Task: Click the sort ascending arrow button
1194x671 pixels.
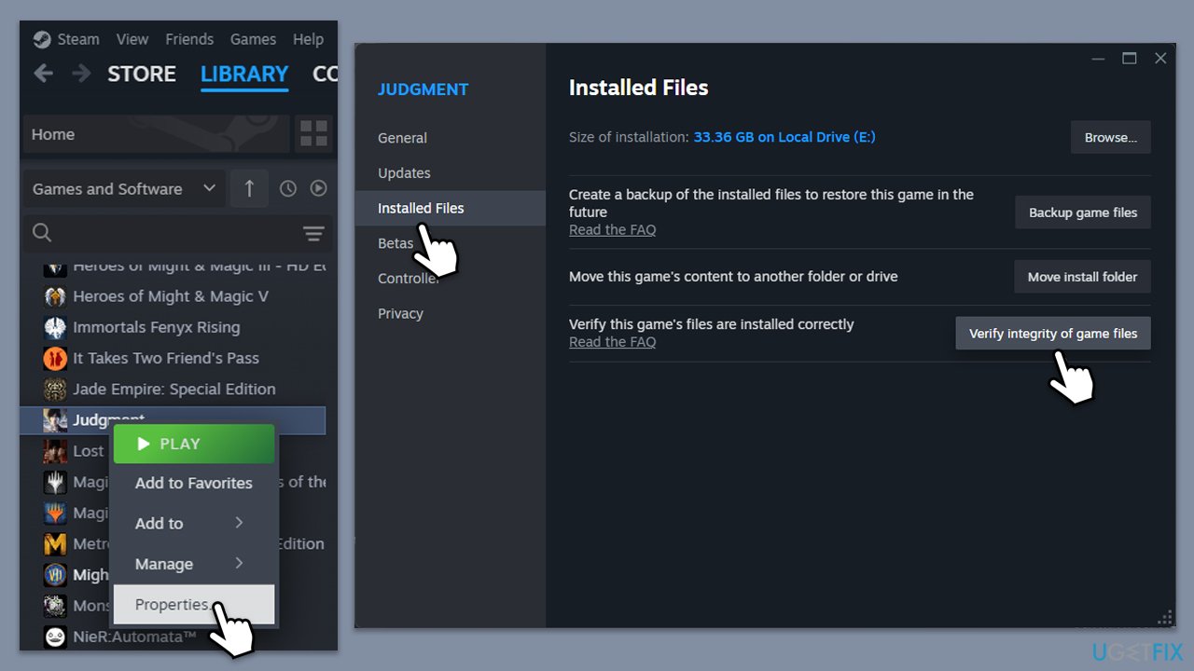Action: 249,188
